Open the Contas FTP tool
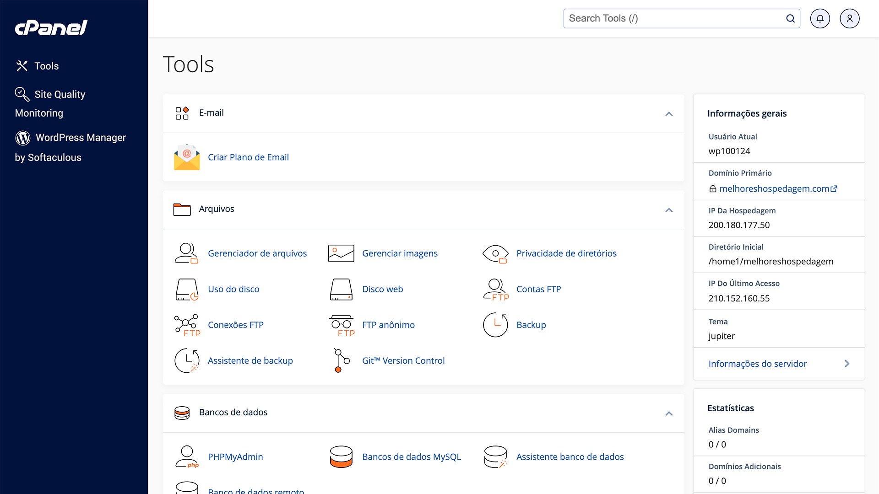Image resolution: width=879 pixels, height=494 pixels. (538, 289)
